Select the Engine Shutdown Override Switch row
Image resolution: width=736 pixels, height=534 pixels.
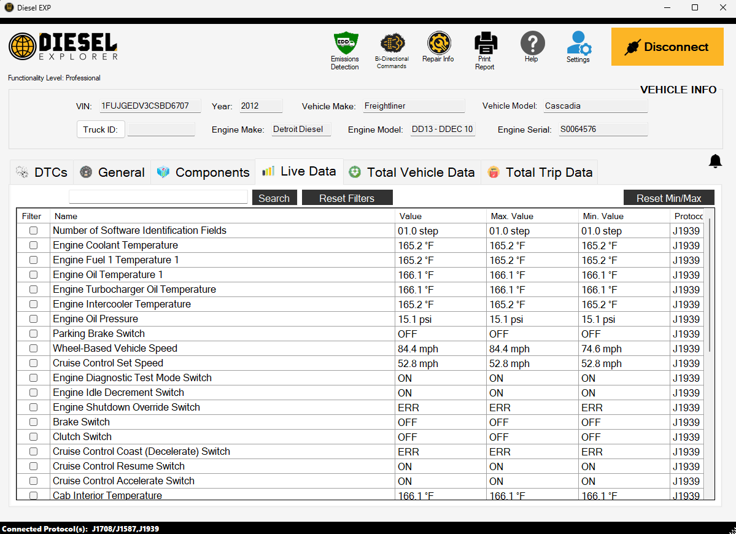point(360,408)
